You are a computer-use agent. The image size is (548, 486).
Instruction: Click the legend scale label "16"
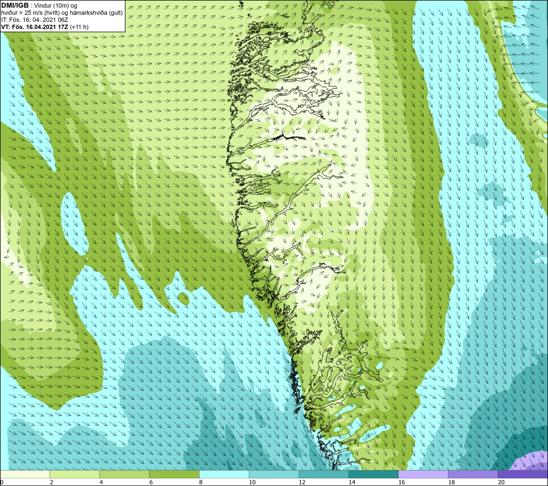(402, 482)
